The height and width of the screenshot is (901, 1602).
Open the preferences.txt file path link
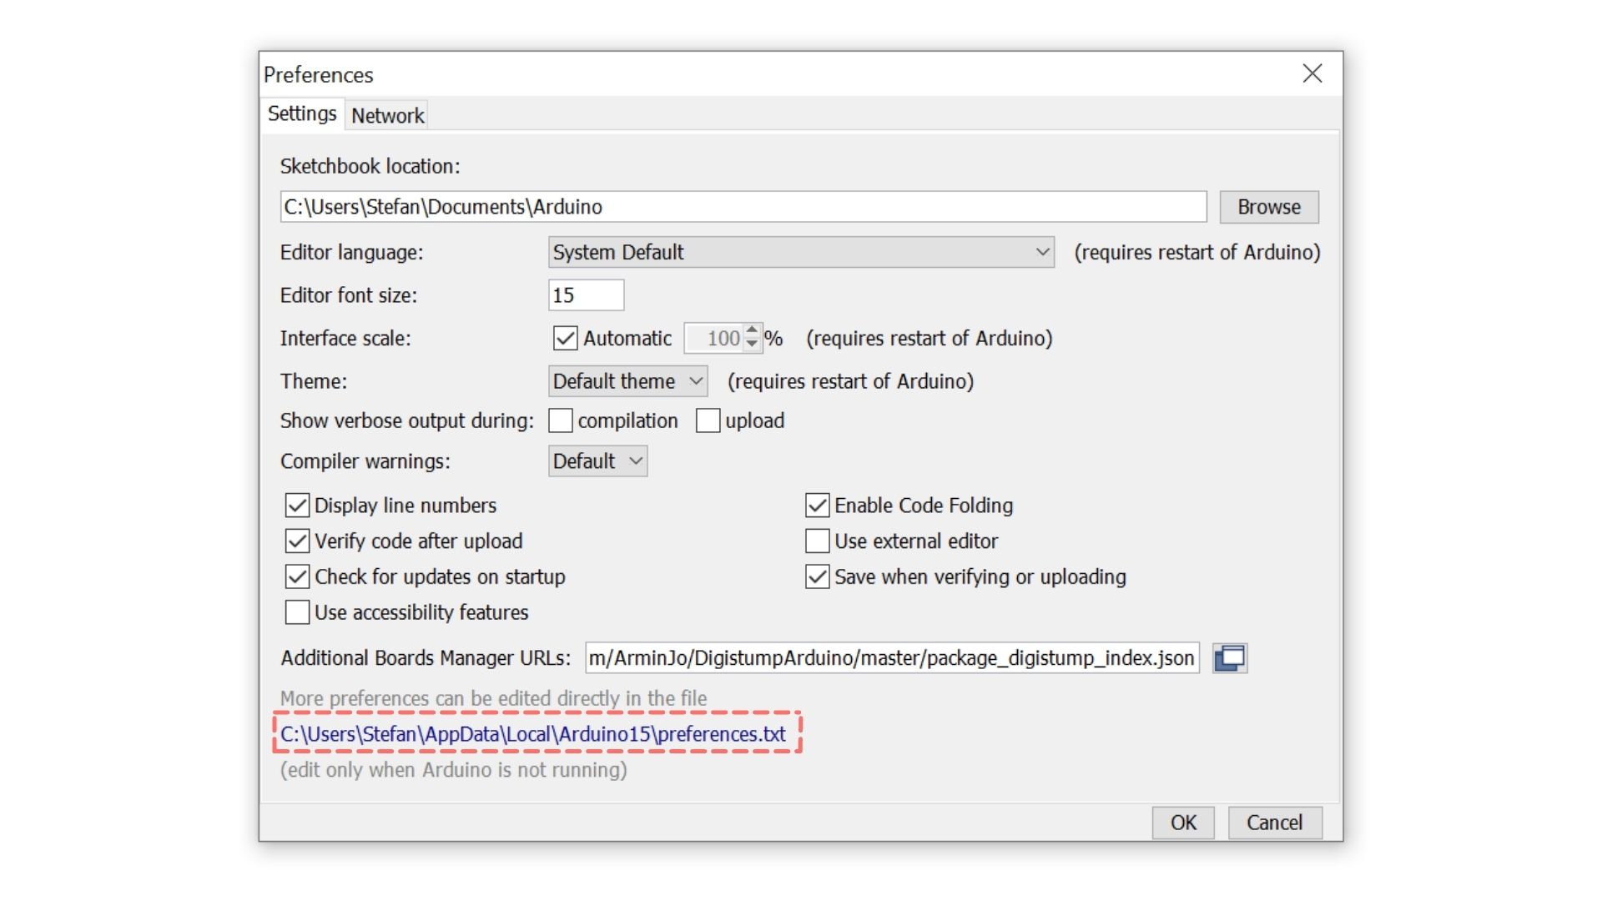[x=532, y=734]
